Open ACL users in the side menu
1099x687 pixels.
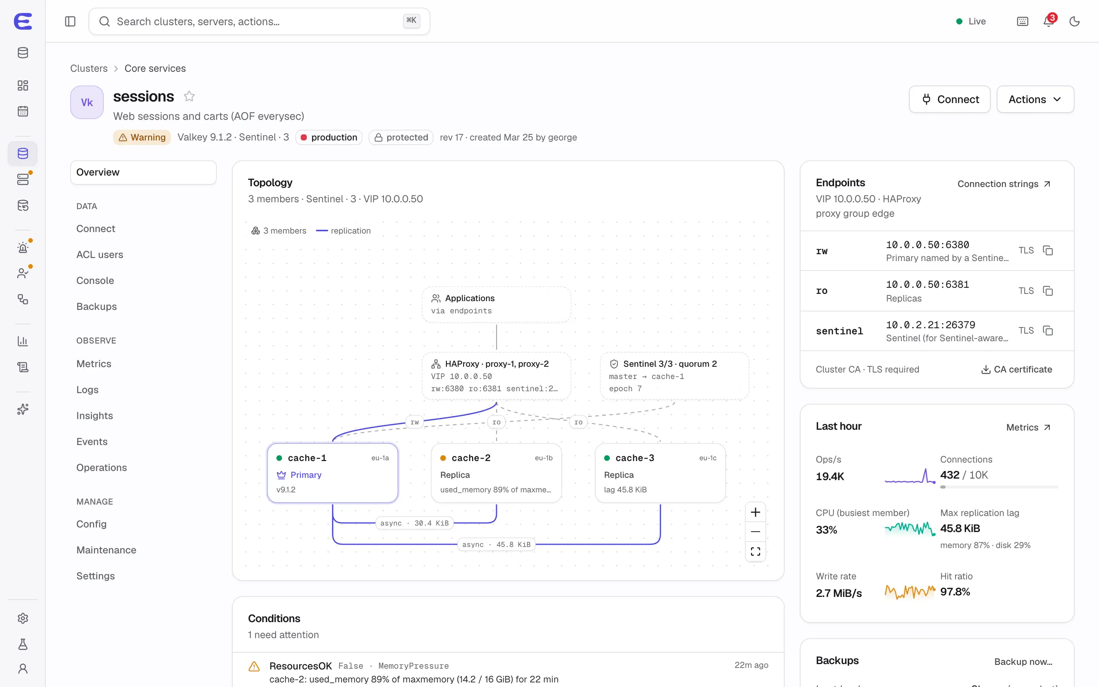pos(100,255)
